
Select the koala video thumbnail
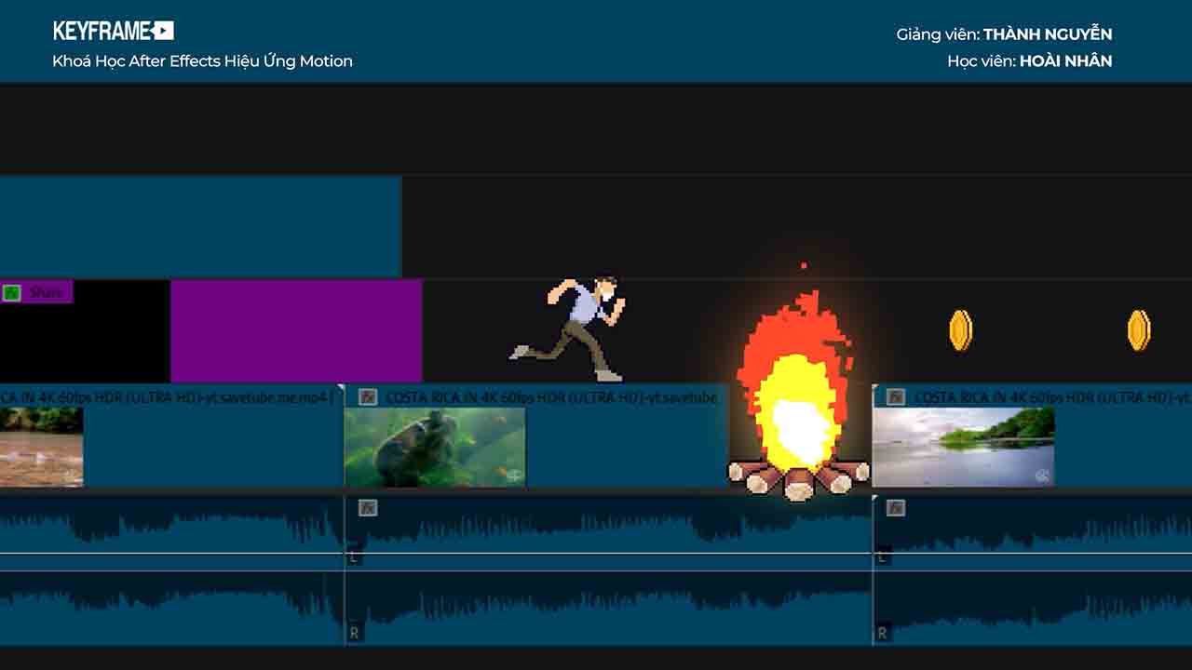point(436,445)
